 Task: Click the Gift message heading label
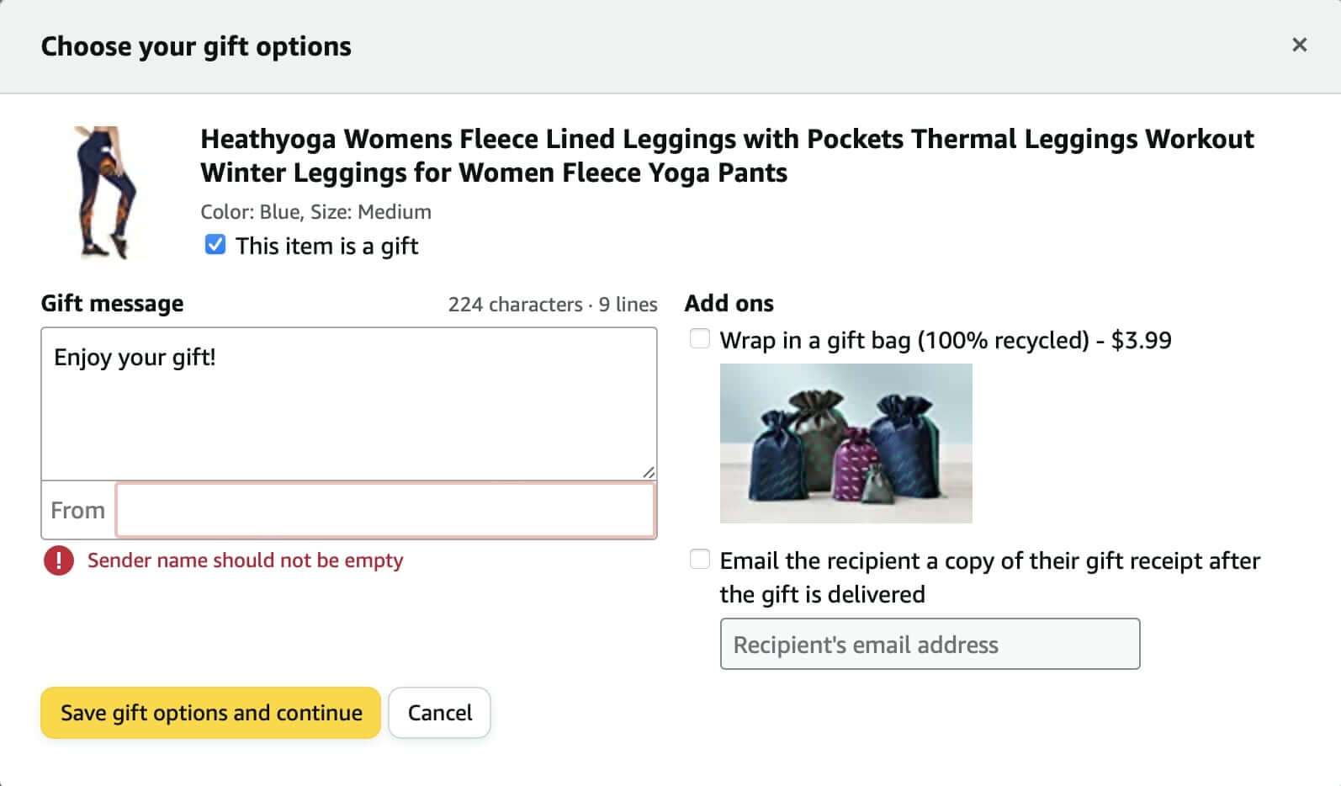(112, 303)
